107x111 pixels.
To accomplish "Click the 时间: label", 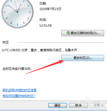I will click(43, 20).
